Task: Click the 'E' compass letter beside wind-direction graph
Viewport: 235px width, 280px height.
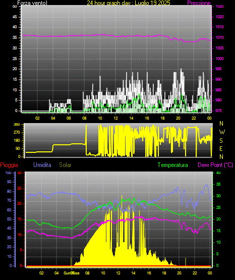Action: pos(221,148)
